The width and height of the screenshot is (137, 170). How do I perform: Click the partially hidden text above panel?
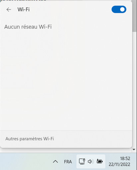pos(23,0)
